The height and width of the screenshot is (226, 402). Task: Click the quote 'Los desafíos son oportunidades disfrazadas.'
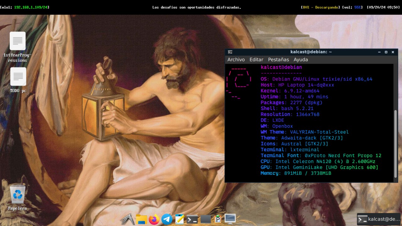[x=197, y=7]
